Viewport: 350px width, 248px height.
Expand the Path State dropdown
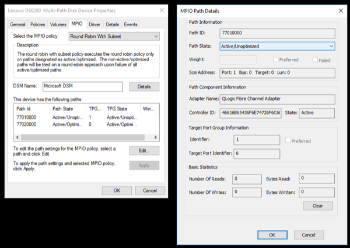[x=277, y=46]
